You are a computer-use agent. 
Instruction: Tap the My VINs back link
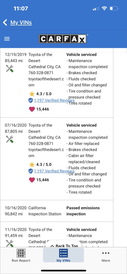[21, 22]
